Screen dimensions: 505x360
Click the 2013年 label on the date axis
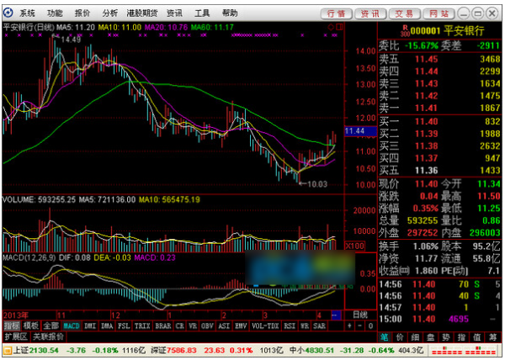[x=16, y=315]
